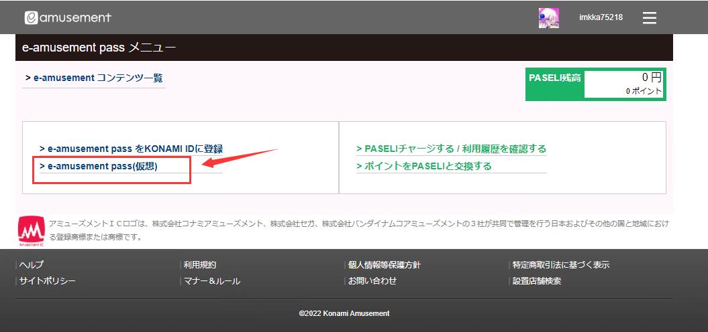
Task: Open サイトポリシー footer link
Action: click(47, 281)
